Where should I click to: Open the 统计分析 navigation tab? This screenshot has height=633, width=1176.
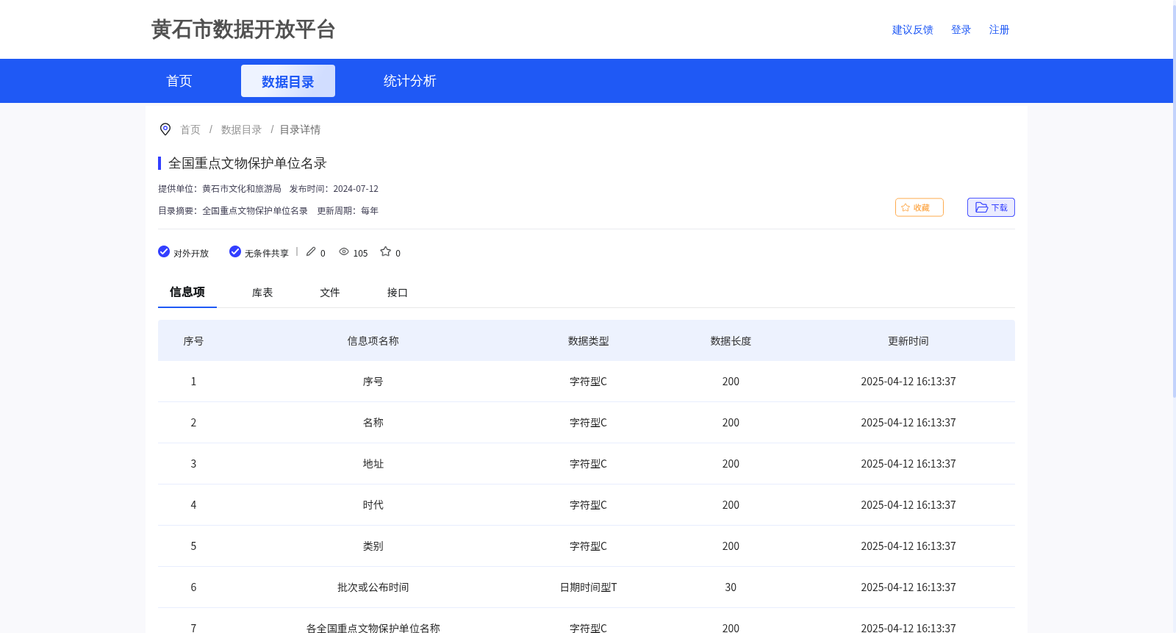pos(410,81)
